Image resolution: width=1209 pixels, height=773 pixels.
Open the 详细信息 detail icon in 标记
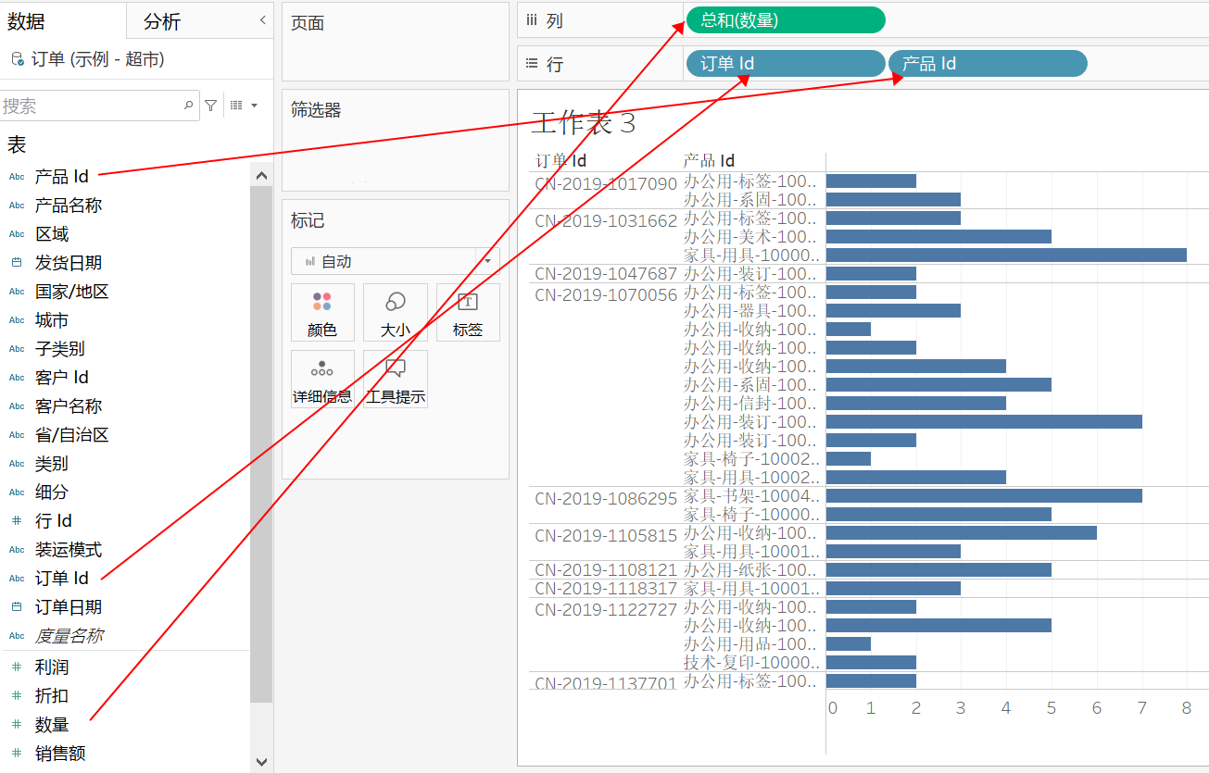tap(322, 368)
